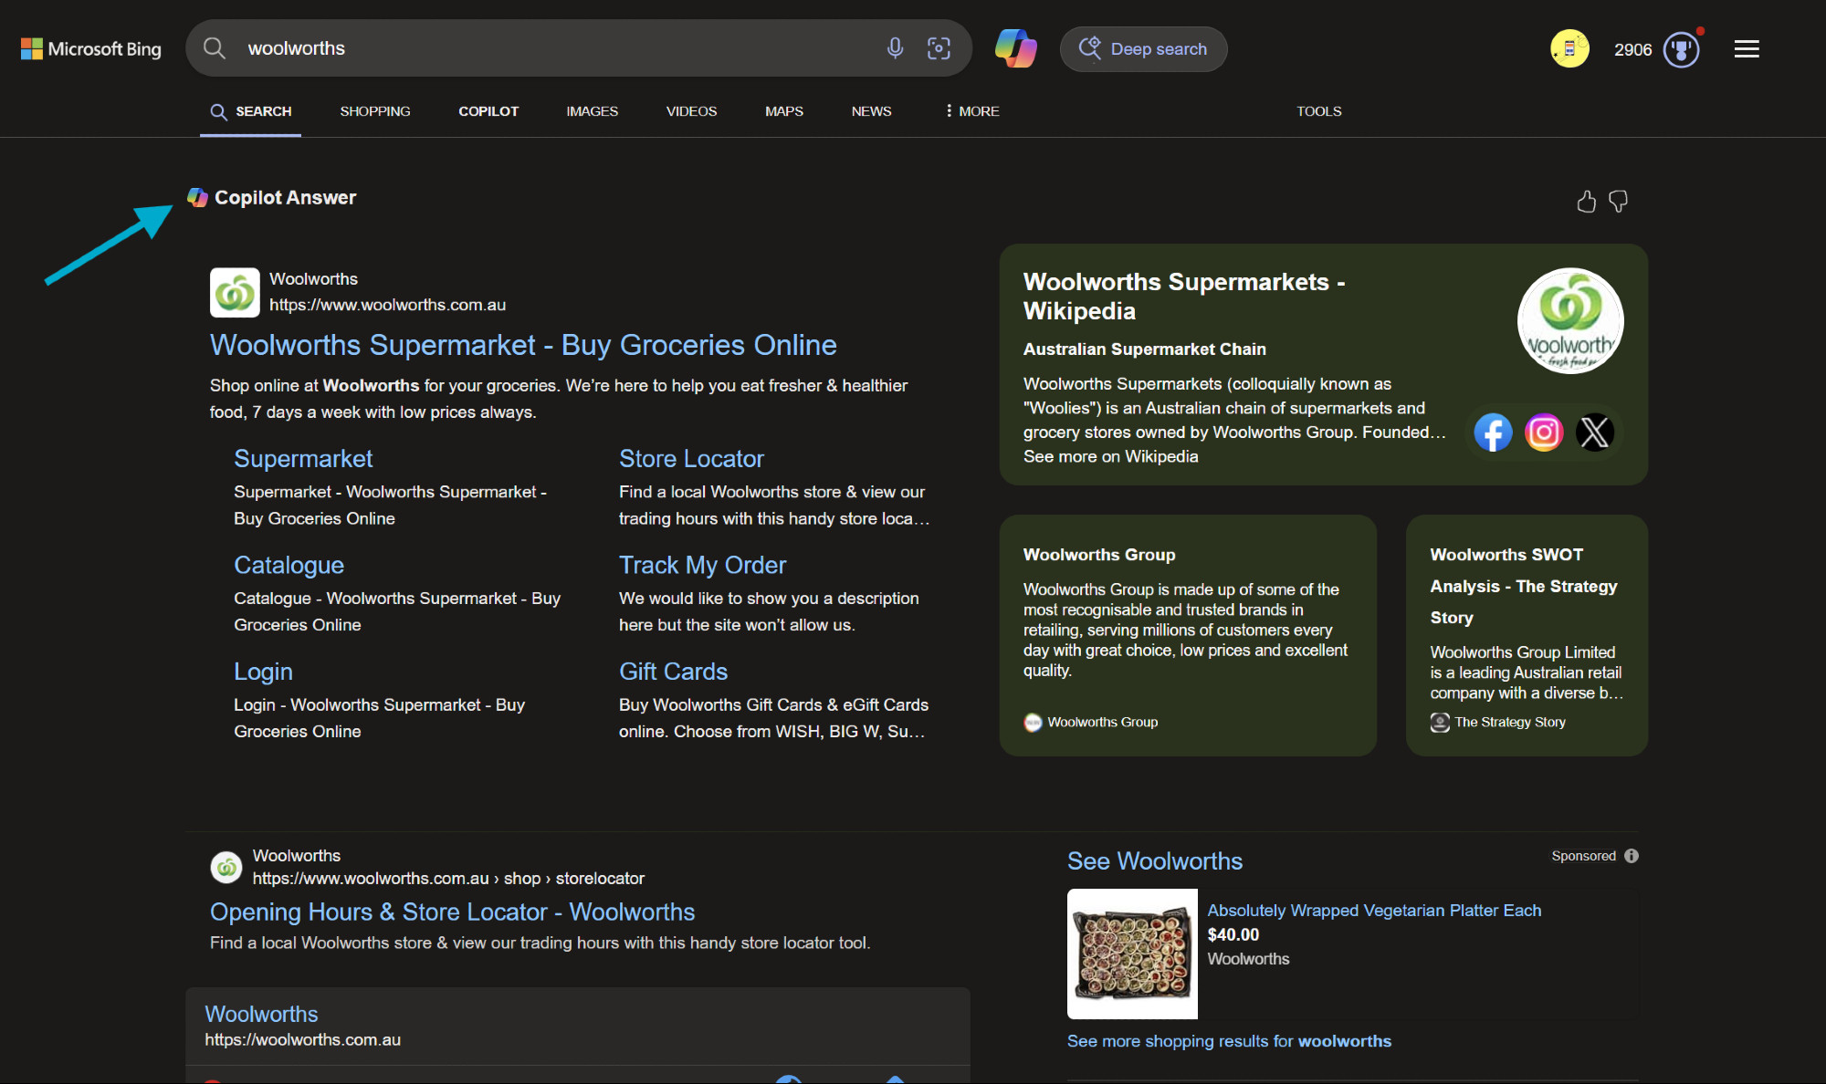The image size is (1826, 1084).
Task: Open the bottom Woolworths card title link
Action: coord(261,1014)
